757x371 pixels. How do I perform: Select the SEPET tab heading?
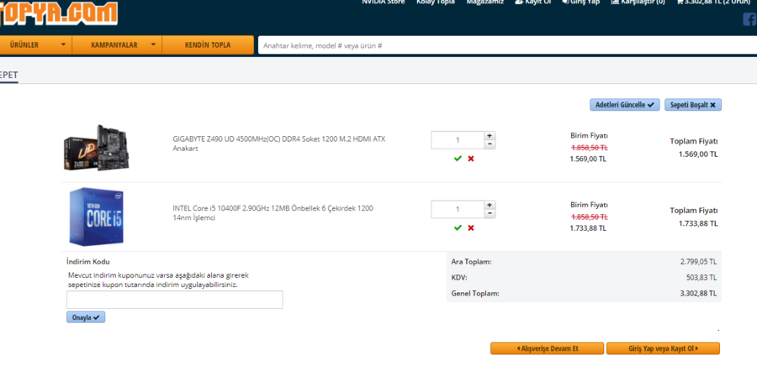coord(8,76)
